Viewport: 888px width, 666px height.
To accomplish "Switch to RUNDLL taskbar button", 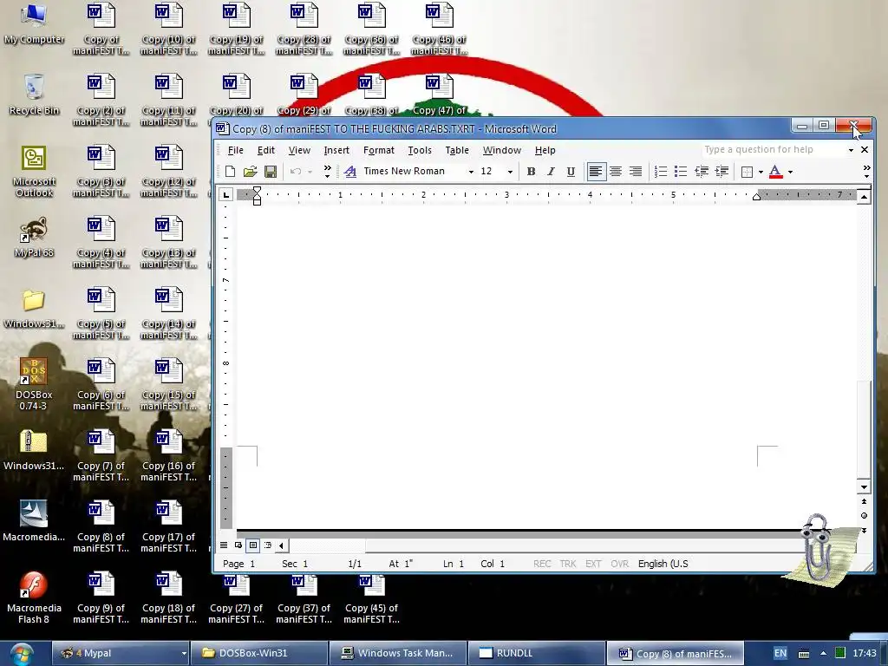I will pos(536,653).
